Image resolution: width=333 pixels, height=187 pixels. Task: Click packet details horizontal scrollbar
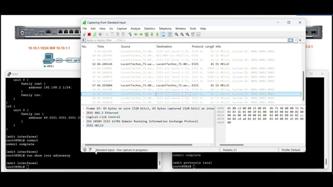point(138,145)
